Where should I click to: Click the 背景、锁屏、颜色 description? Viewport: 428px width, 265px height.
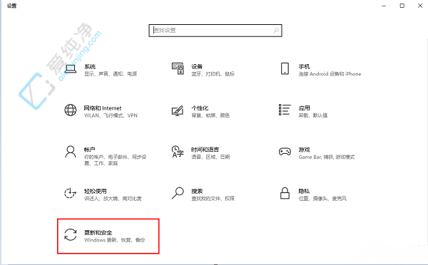pyautogui.click(x=210, y=115)
